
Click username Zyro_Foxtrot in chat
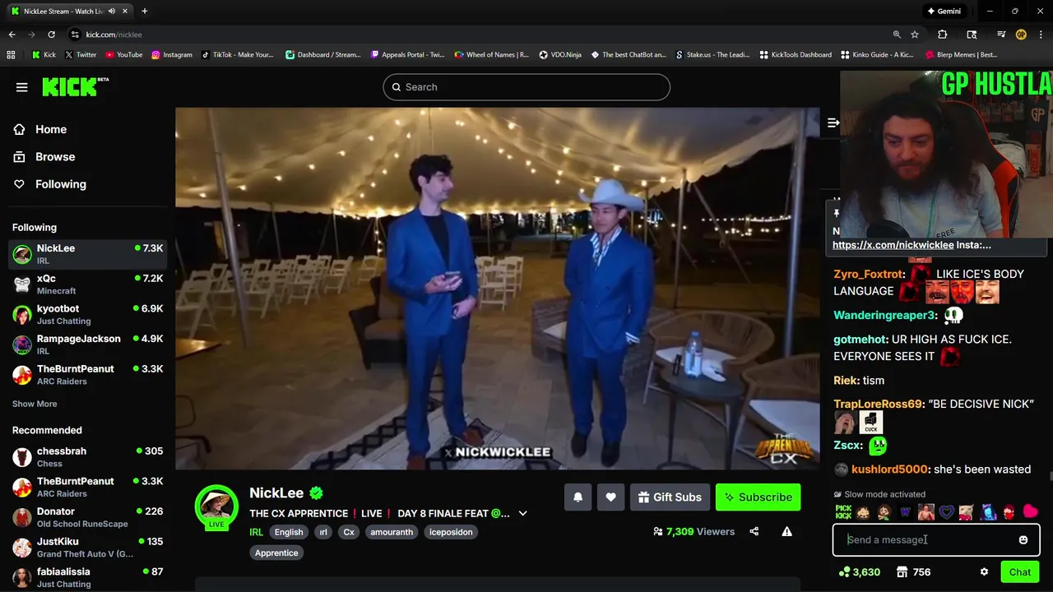pyautogui.click(x=867, y=274)
